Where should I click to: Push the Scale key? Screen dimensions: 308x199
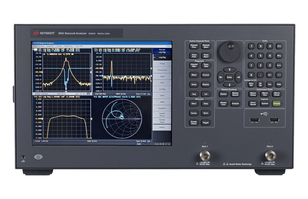194,85
